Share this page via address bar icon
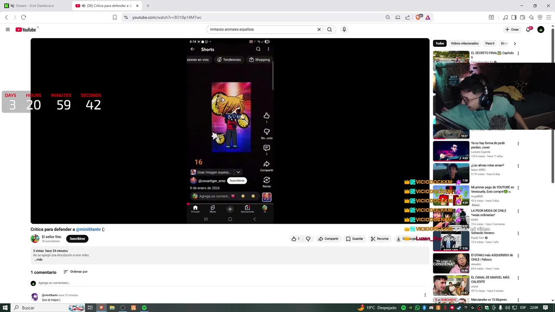 (x=408, y=17)
